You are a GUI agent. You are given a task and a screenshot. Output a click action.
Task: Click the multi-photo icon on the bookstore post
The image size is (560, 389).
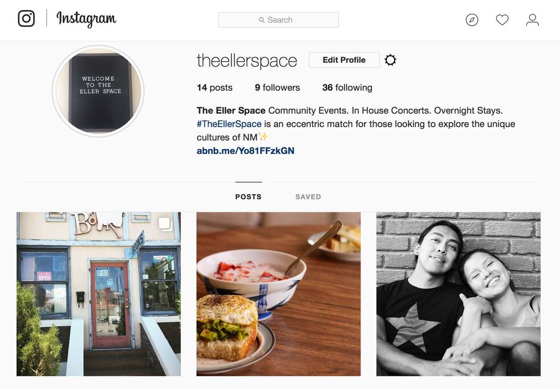[165, 224]
